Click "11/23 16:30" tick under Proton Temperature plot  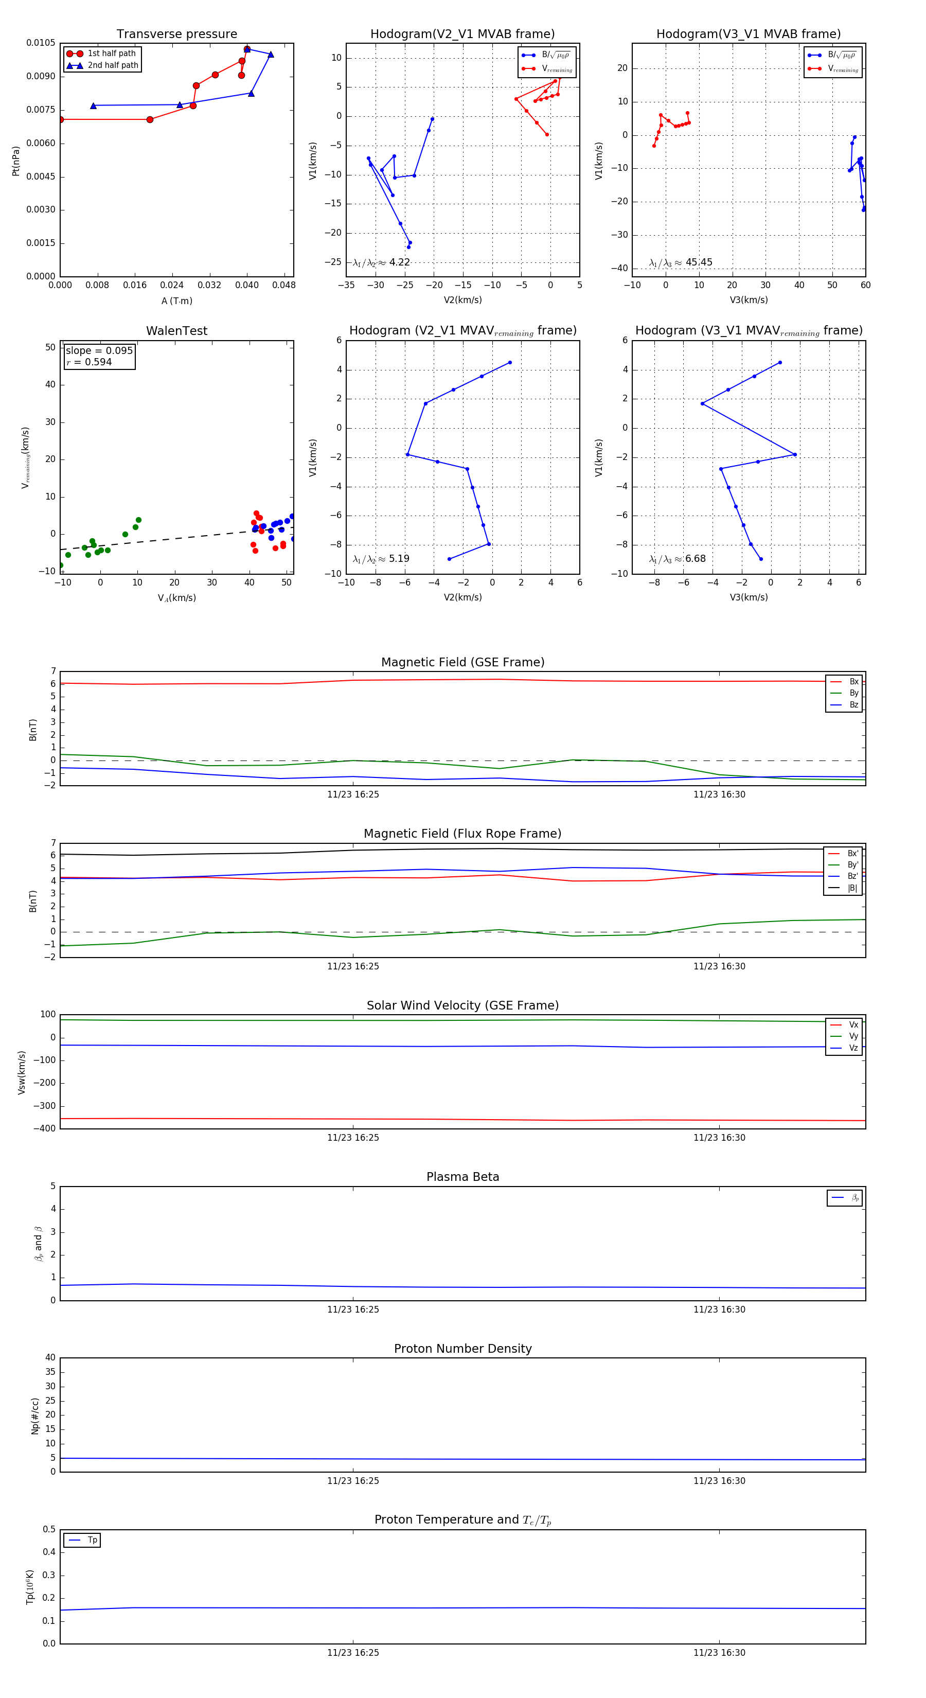point(719,1653)
